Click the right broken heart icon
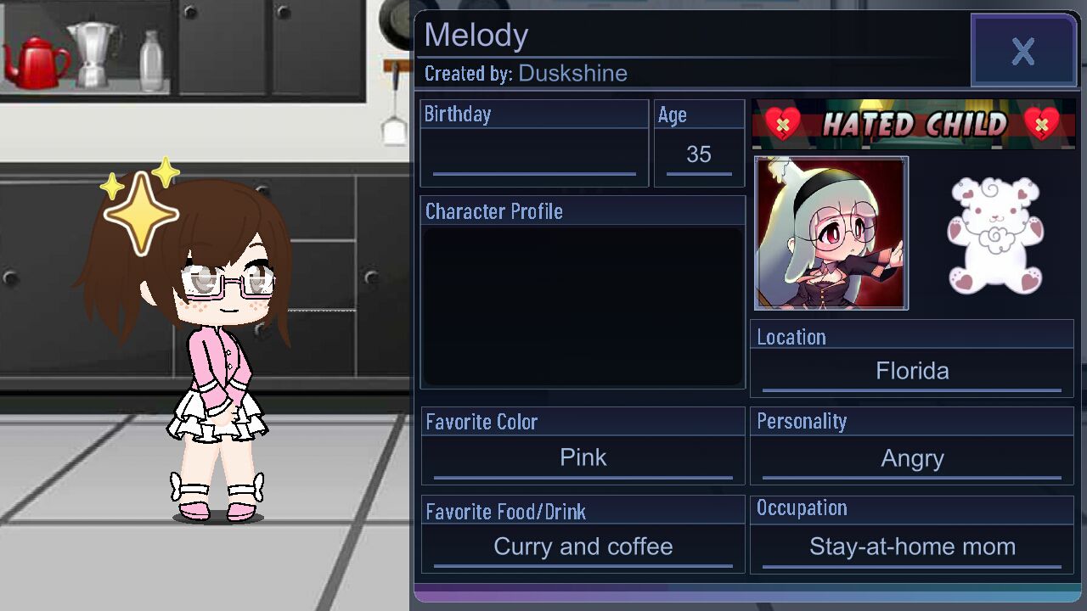 (x=1042, y=124)
